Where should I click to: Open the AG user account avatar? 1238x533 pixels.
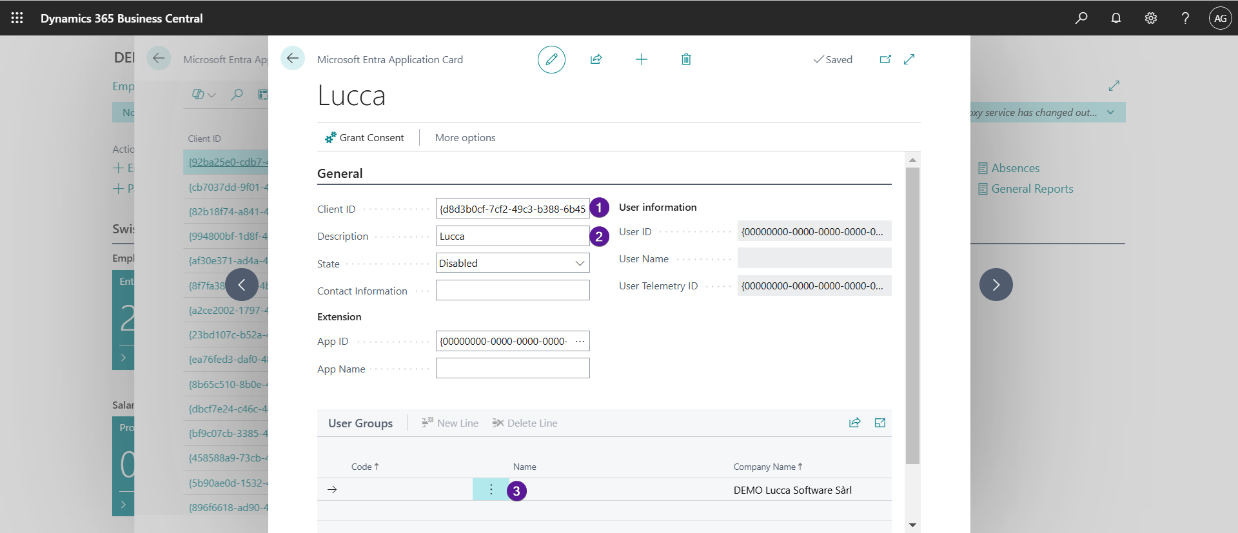(1220, 18)
